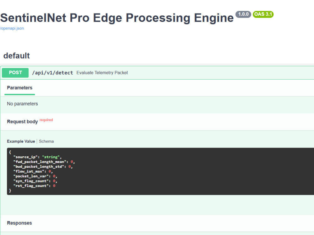This screenshot has width=314, height=235.
Task: Collapse the /api/v1/detect operation path
Action: 52,73
